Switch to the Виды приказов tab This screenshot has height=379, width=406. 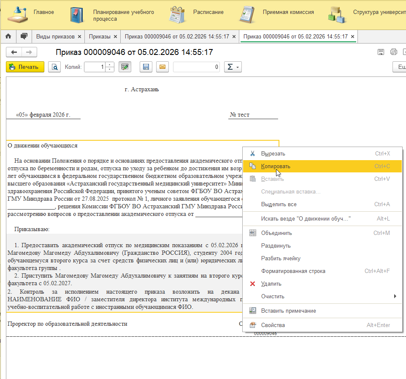(x=55, y=36)
